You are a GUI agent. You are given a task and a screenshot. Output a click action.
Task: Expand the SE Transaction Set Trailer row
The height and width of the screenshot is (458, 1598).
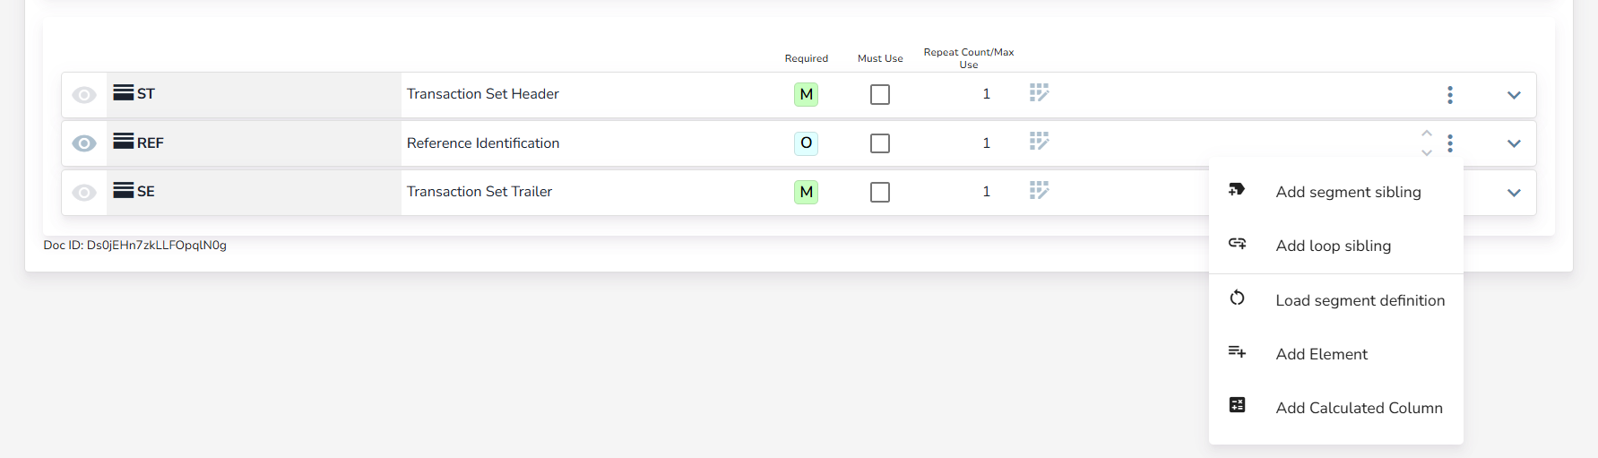click(1514, 193)
